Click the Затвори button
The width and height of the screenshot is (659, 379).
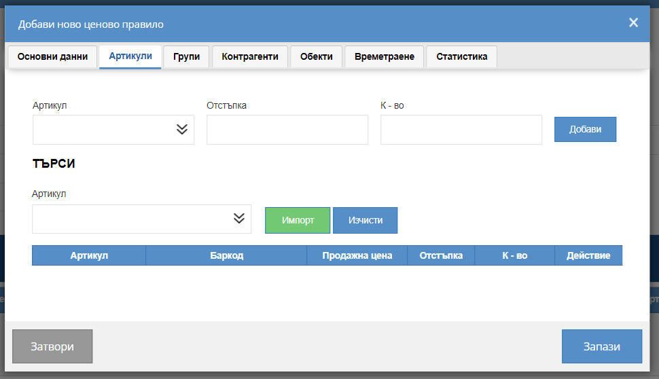(x=52, y=346)
